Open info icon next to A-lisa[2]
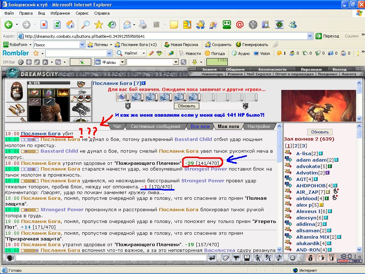365x274 pixels. pos(320,153)
